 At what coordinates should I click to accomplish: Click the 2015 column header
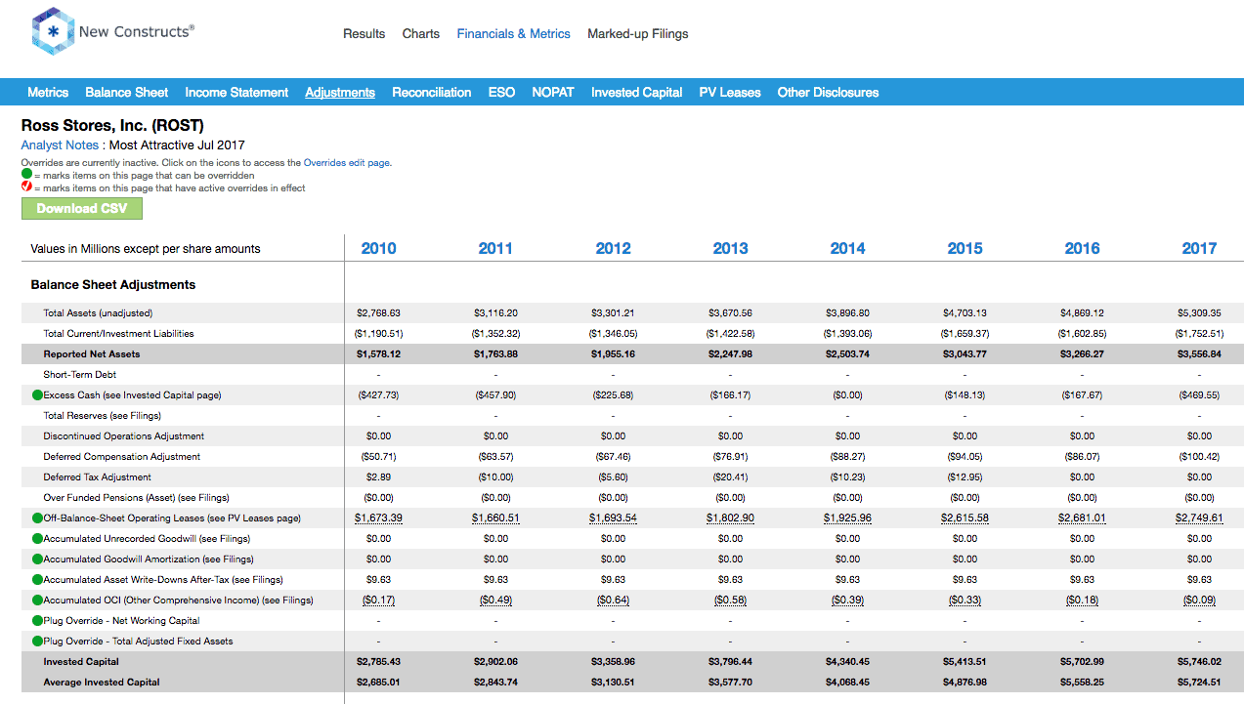pyautogui.click(x=965, y=248)
